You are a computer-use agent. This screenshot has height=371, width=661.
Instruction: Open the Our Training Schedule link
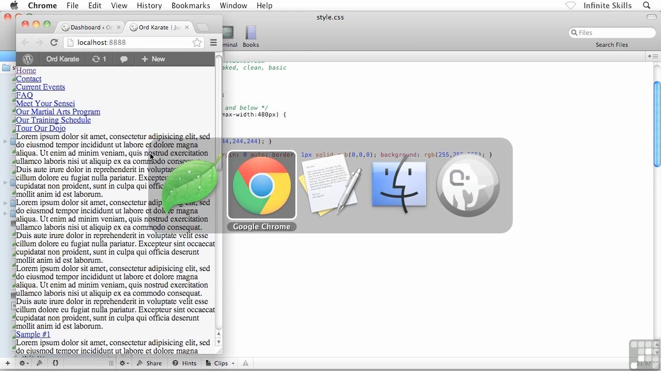coord(53,120)
